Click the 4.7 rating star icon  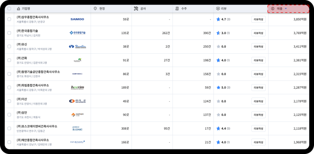[x=218, y=19]
